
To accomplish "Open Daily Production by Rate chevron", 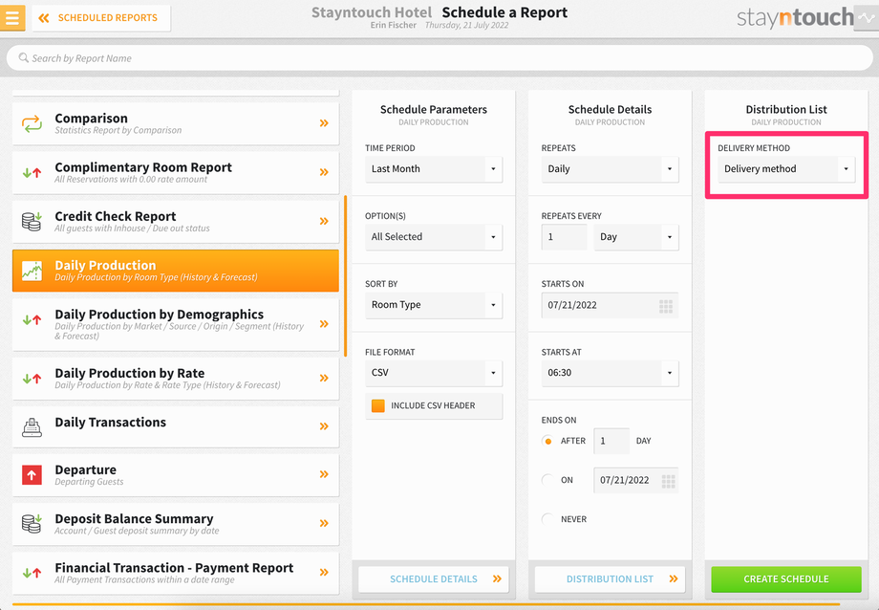I will (x=324, y=378).
